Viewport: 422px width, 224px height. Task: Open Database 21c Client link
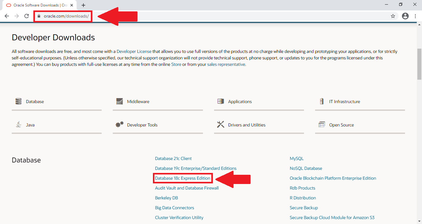click(x=173, y=158)
